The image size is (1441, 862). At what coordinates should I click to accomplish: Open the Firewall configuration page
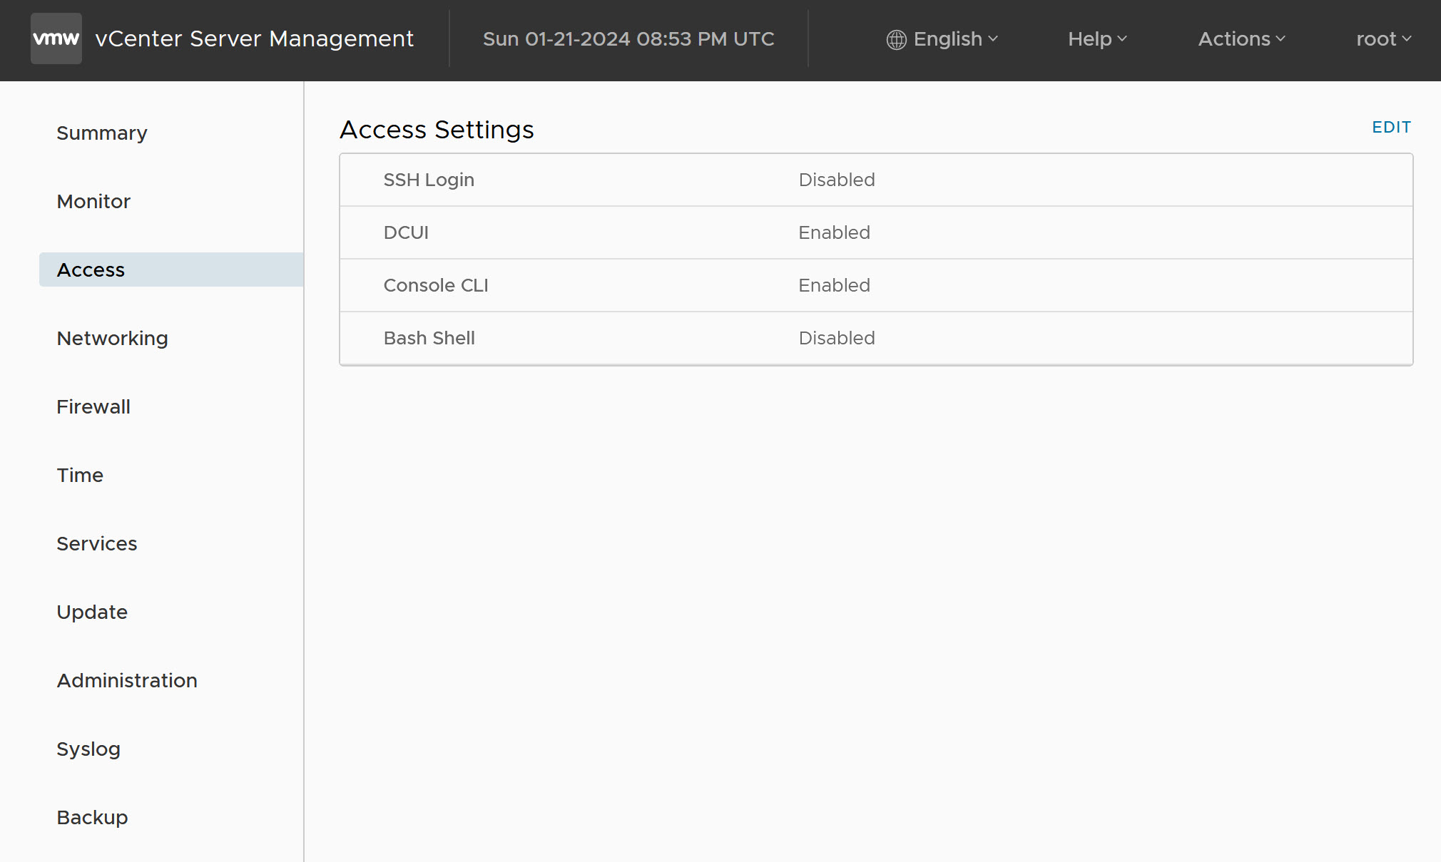click(x=93, y=406)
